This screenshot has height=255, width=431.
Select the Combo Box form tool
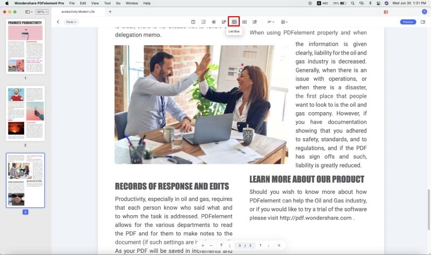(224, 22)
